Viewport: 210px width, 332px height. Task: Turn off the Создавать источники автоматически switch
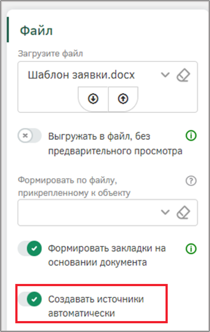[x=30, y=299]
